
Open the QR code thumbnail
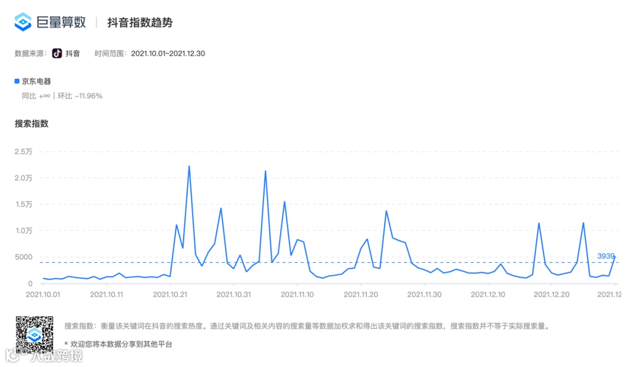click(x=35, y=335)
